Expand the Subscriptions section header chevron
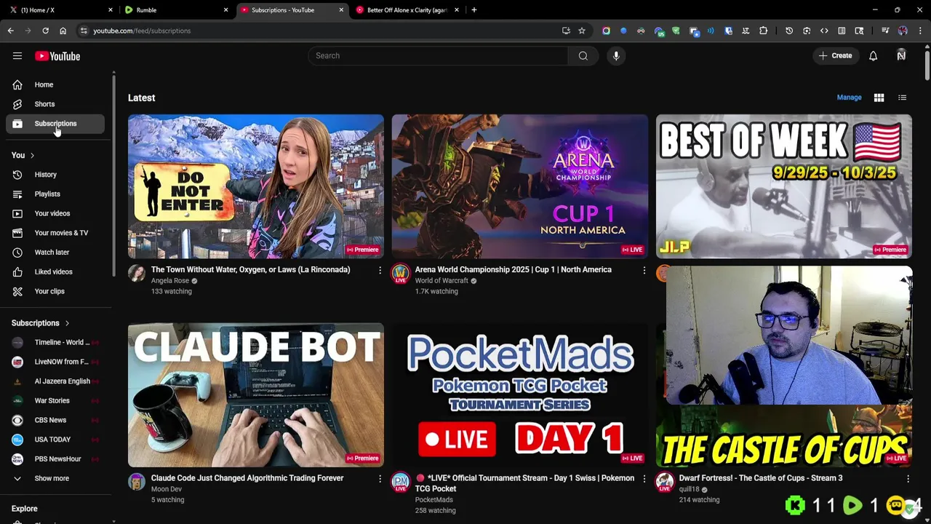Image resolution: width=931 pixels, height=524 pixels. pos(67,323)
